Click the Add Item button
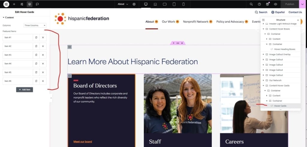The width and height of the screenshot is (307, 147). click(25, 89)
